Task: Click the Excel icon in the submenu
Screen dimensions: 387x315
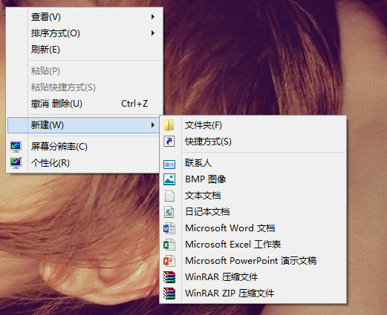Action: coord(169,245)
